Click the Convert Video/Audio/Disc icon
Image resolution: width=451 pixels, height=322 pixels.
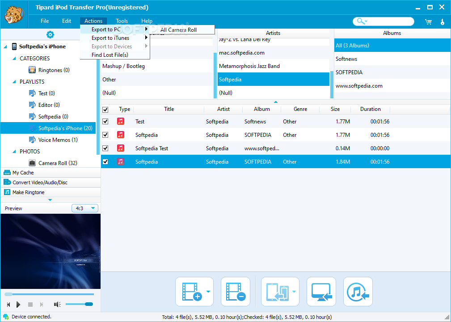[x=7, y=182]
